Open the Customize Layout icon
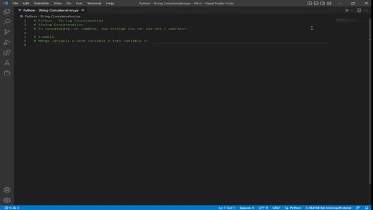 (x=329, y=3)
